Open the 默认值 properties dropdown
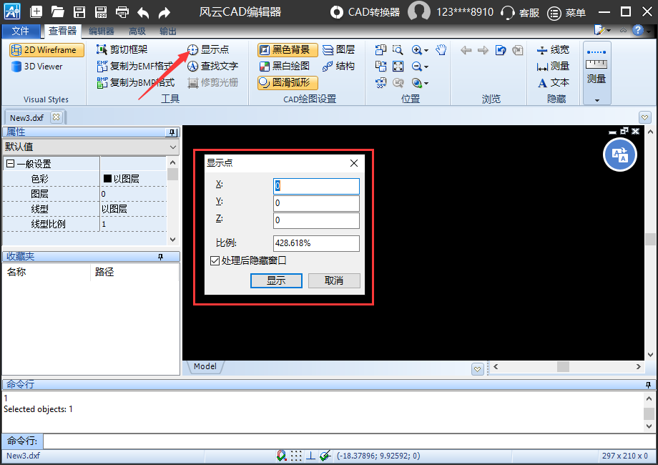This screenshot has height=465, width=658. tap(91, 147)
